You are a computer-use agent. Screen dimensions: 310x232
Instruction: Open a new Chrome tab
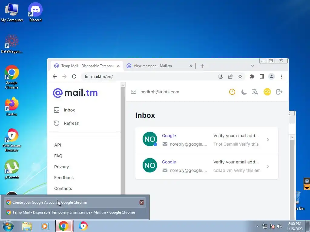click(x=202, y=66)
